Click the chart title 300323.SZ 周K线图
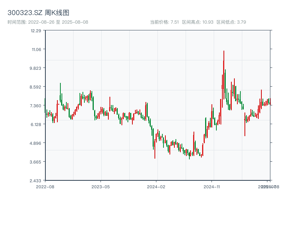This screenshot has width=300, height=225. (x=38, y=13)
